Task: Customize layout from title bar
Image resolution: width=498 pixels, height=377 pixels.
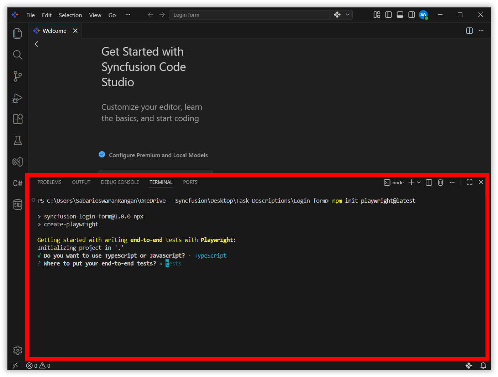Action: pyautogui.click(x=377, y=15)
